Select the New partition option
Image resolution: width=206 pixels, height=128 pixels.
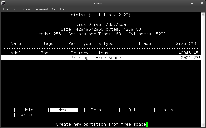pyautogui.click(x=63, y=110)
